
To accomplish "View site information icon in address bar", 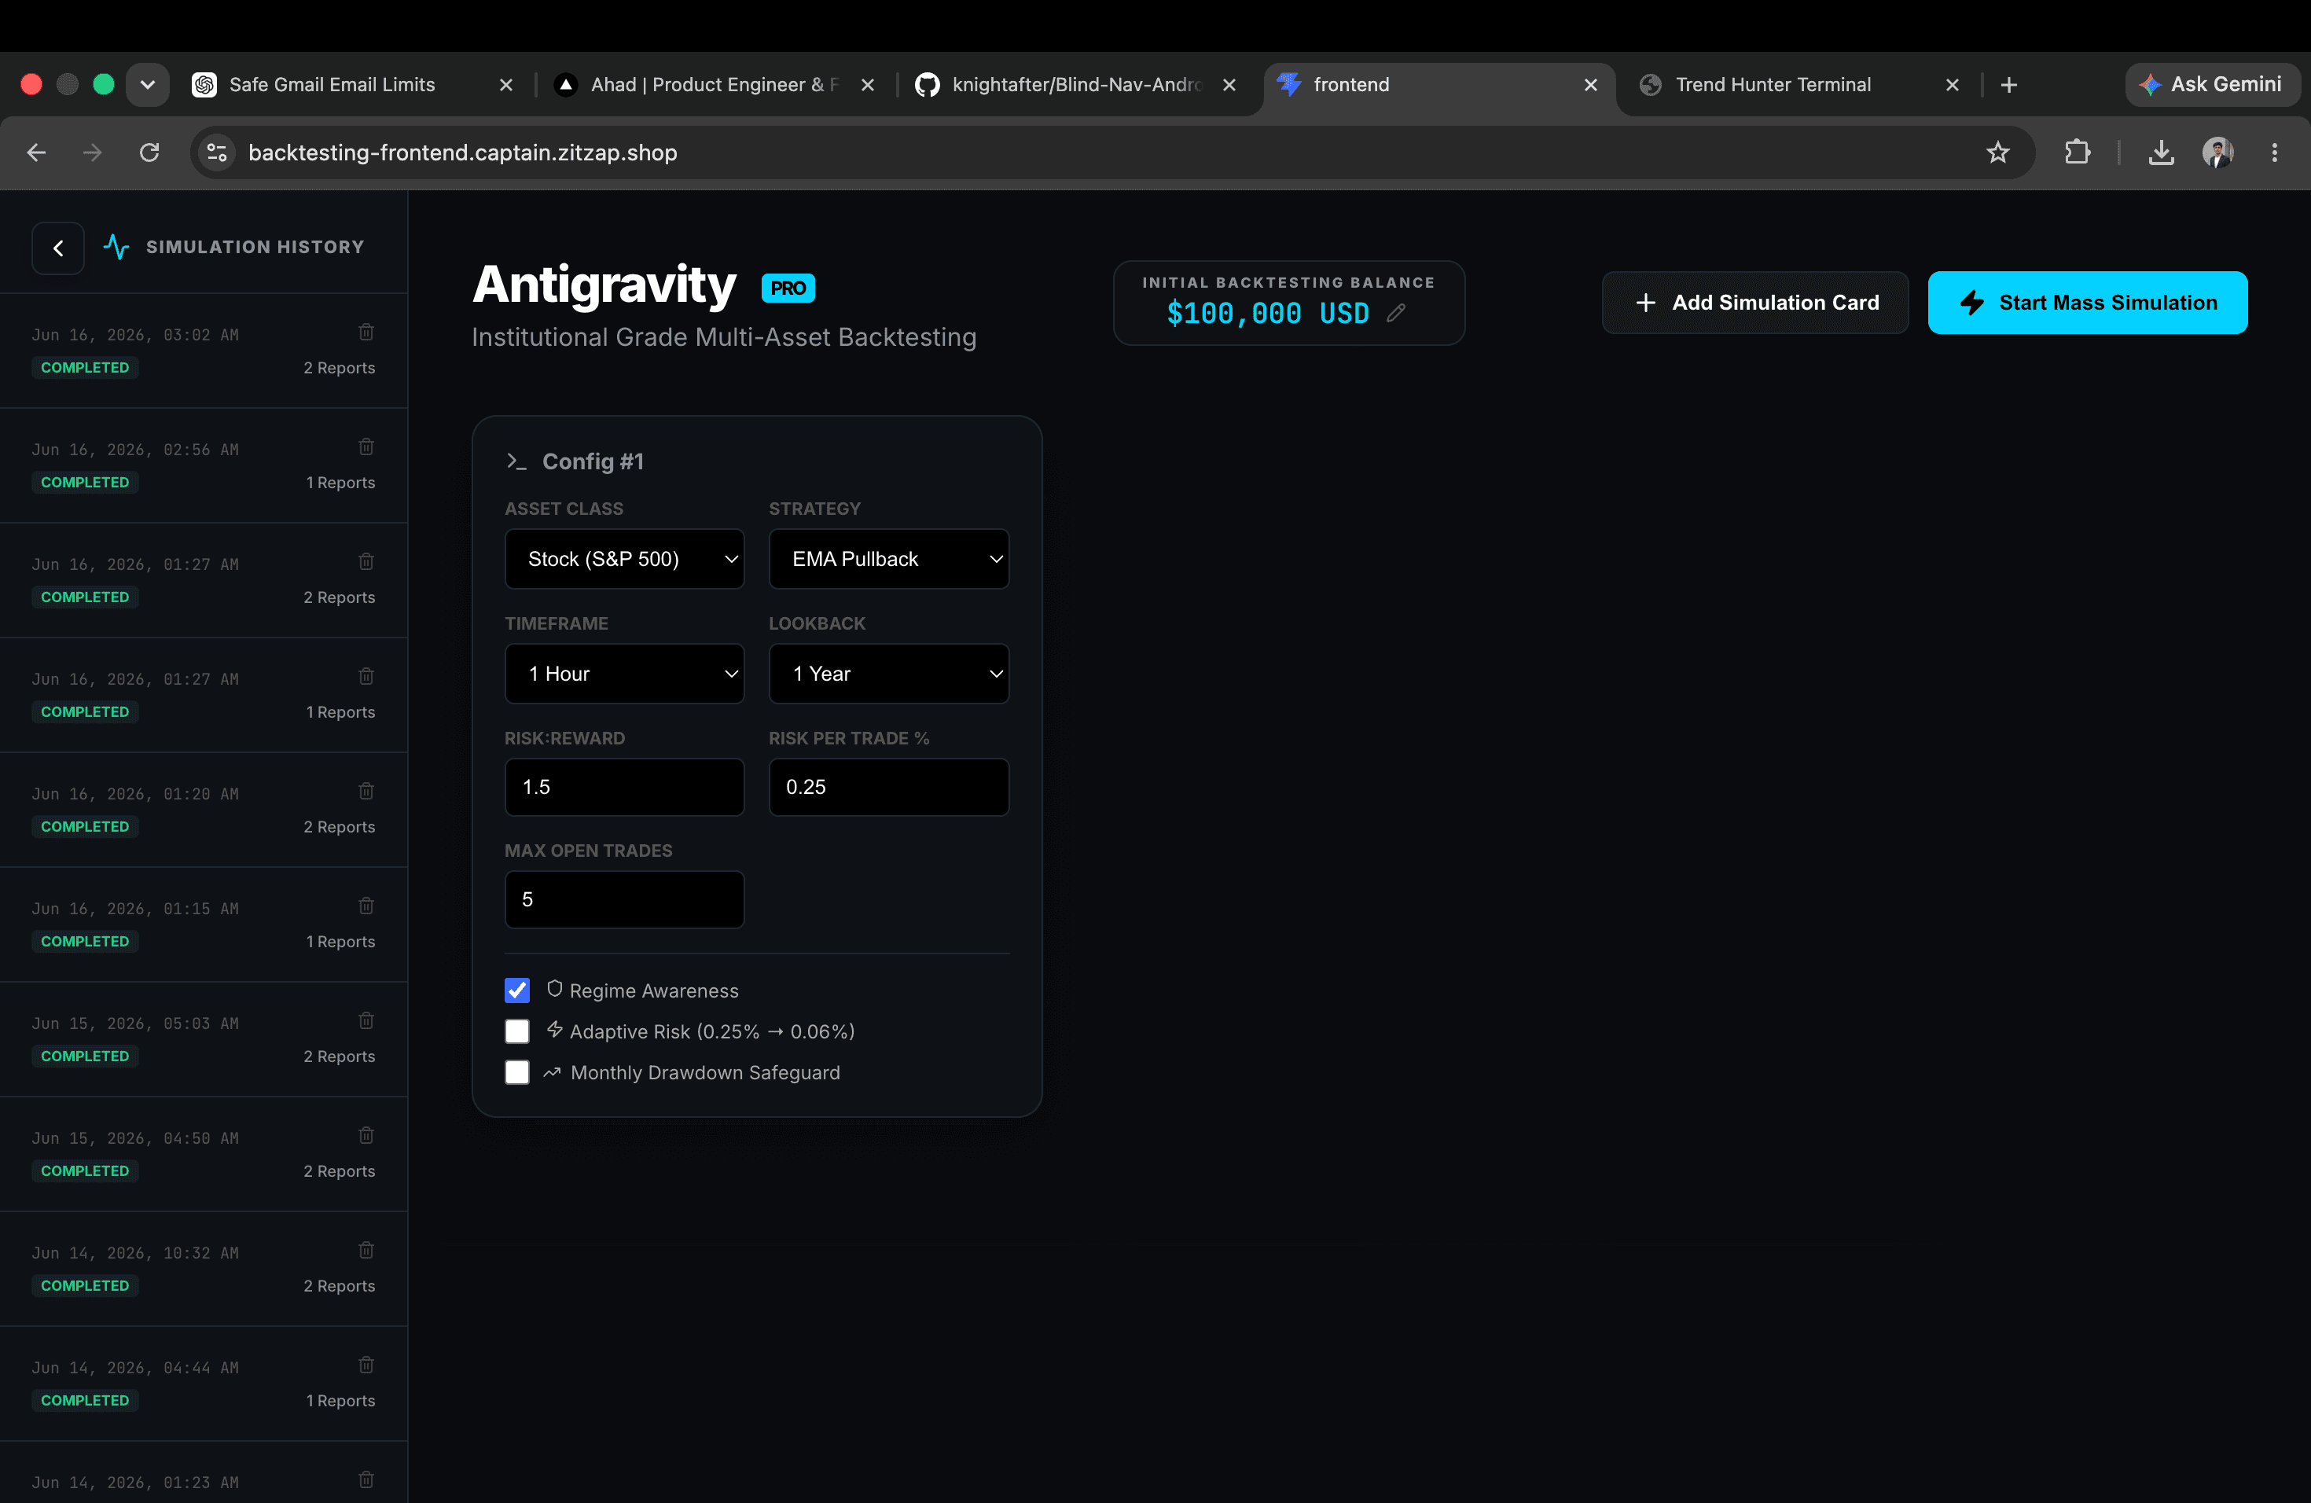I will click(218, 153).
